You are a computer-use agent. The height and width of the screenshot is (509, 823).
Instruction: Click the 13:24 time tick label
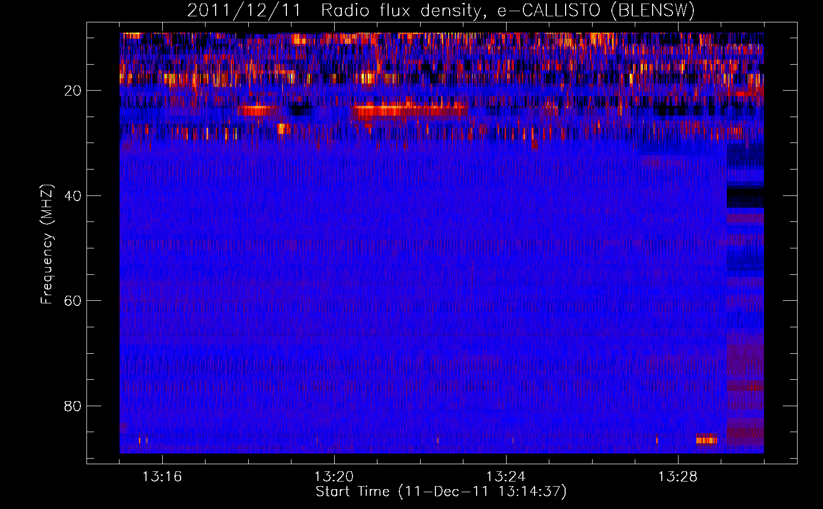click(506, 477)
